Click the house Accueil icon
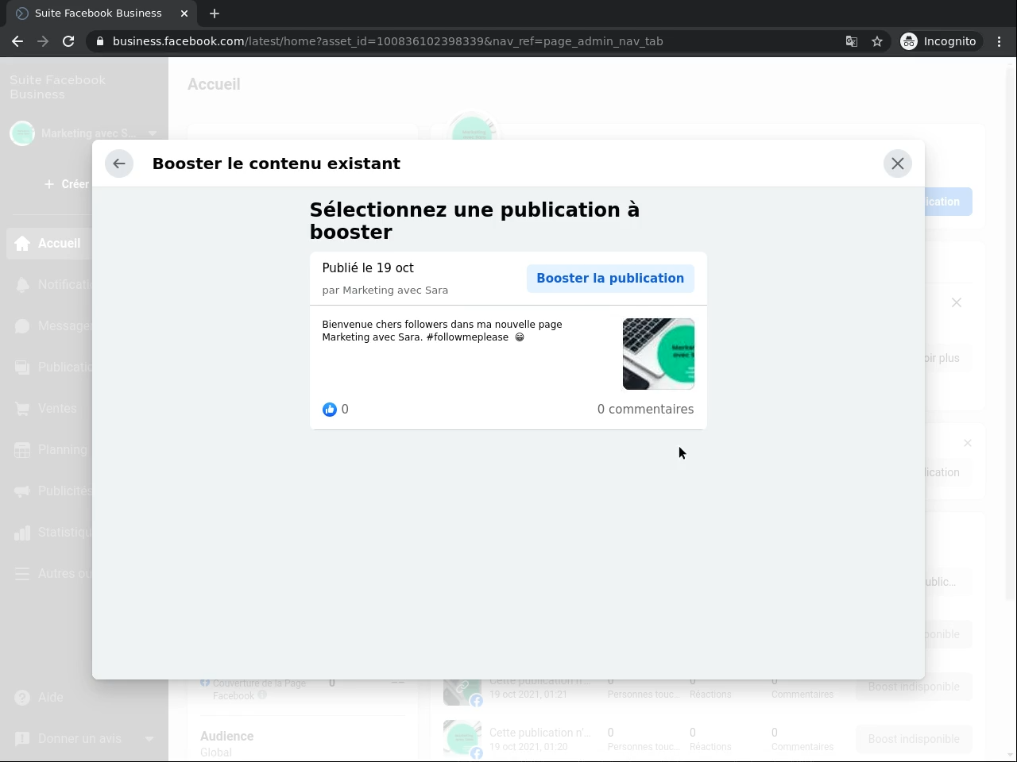 click(22, 244)
